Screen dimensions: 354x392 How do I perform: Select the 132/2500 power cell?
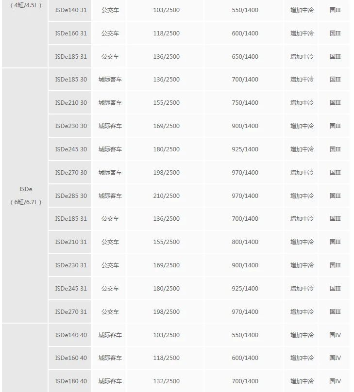[166, 381]
